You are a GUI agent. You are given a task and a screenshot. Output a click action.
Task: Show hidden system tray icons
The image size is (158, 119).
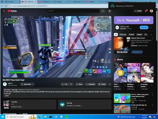point(139,117)
